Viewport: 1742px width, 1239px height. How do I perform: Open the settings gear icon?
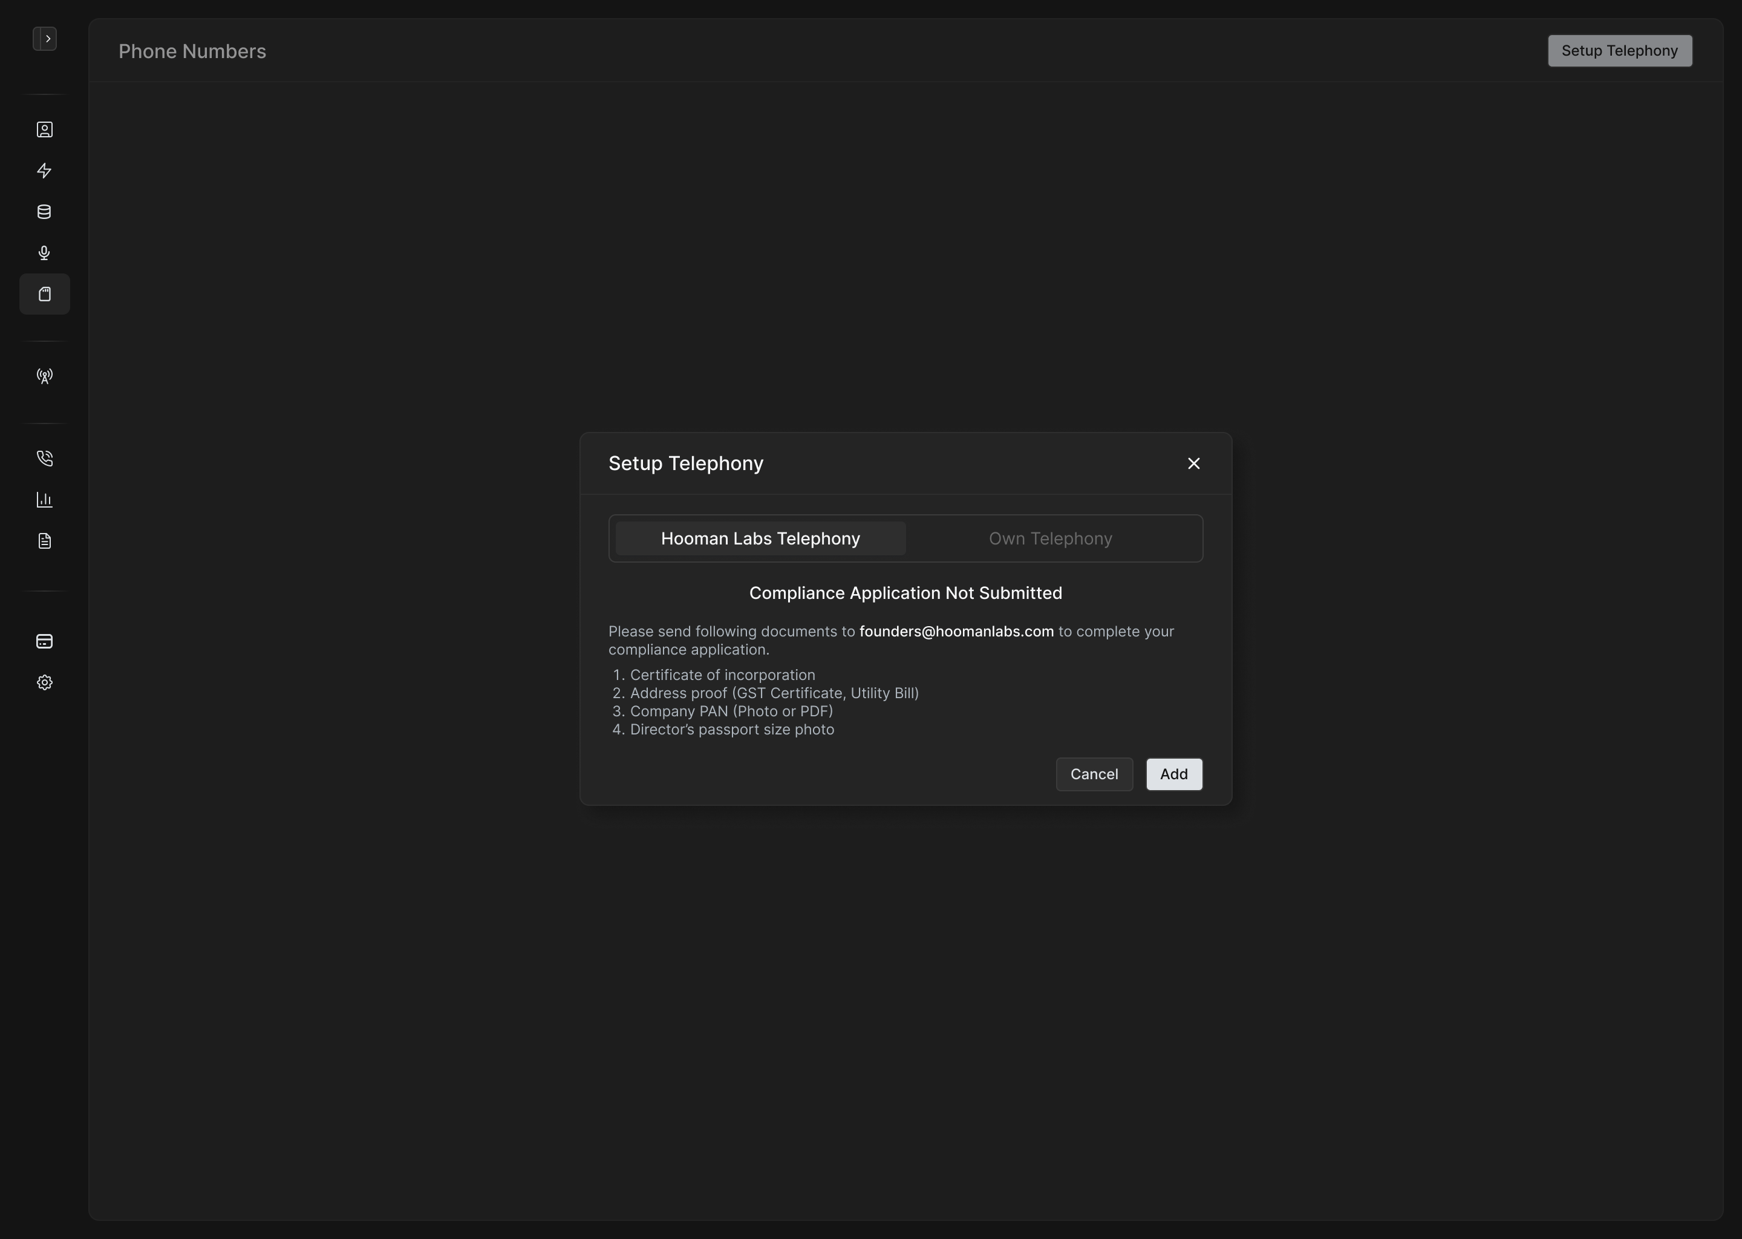pyautogui.click(x=45, y=683)
